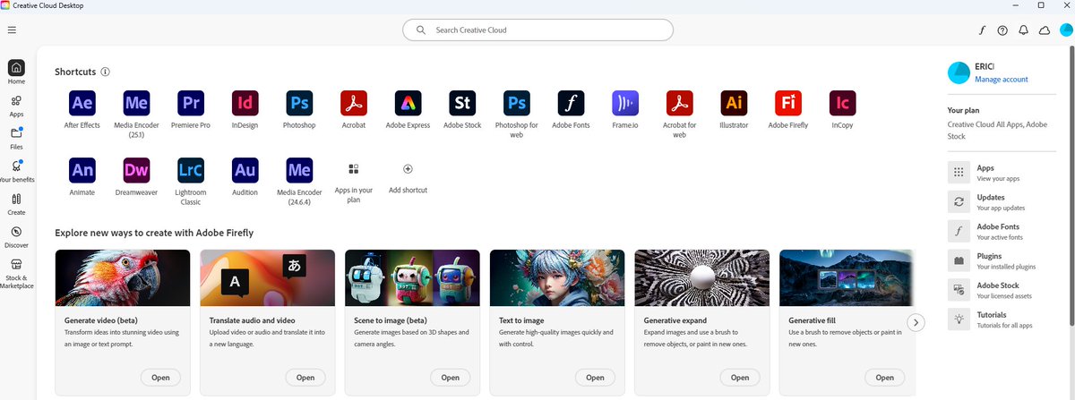The image size is (1075, 400).
Task: Open Files in the sidebar
Action: [16, 139]
